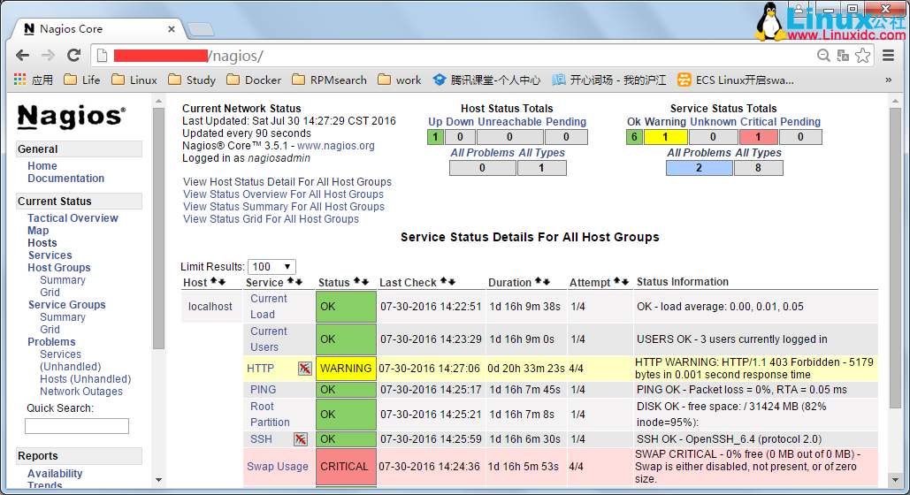
Task: Click the sidebar frame scroll-down arrow
Action: point(158,480)
